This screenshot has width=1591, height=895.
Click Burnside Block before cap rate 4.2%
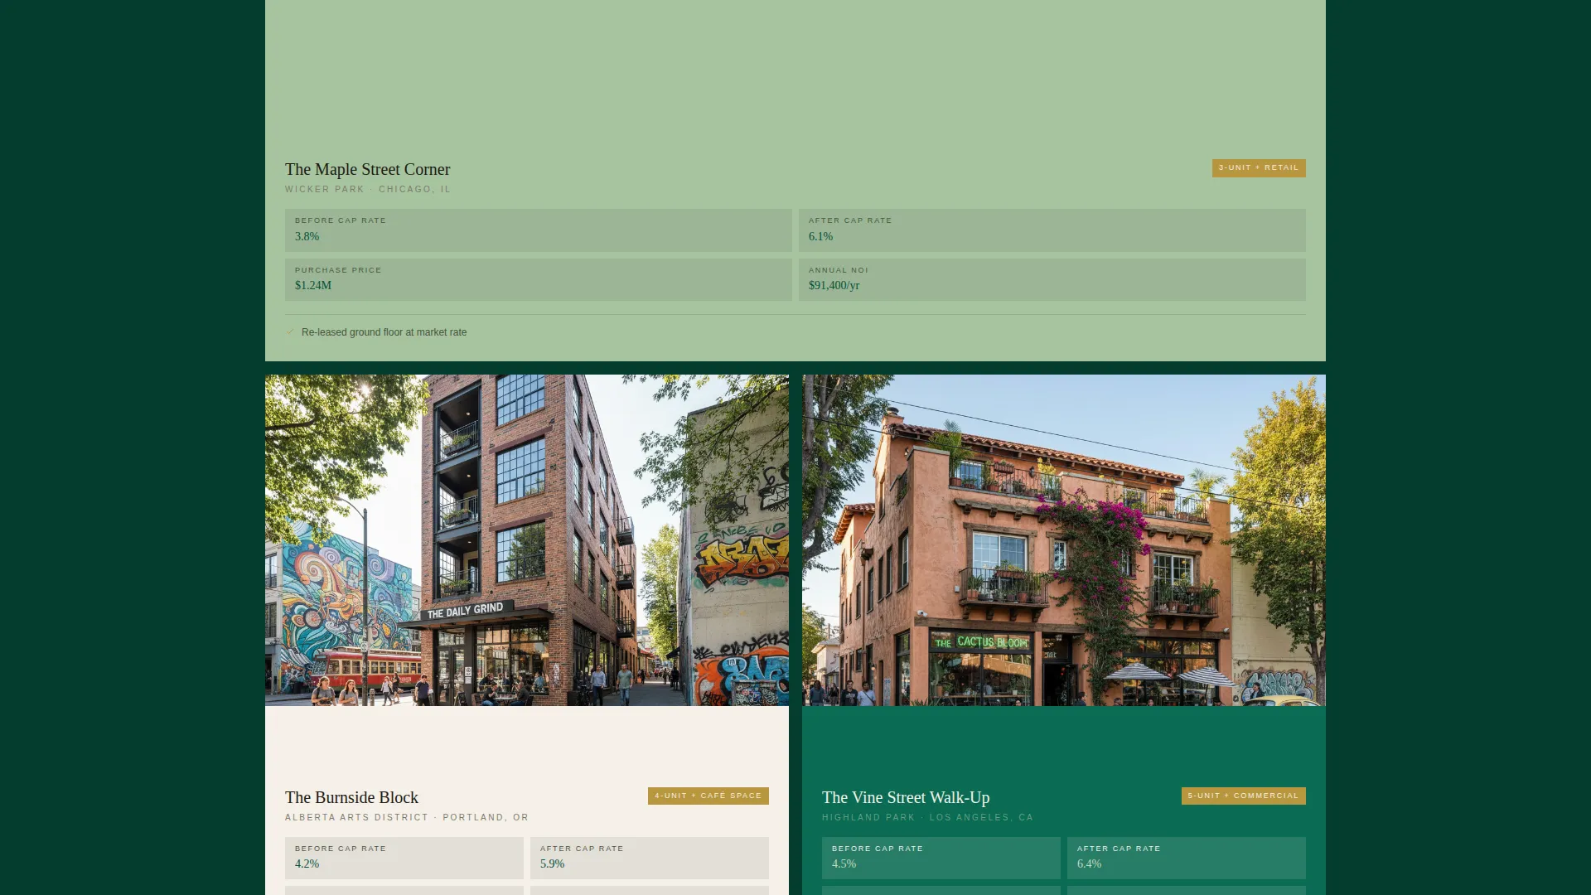pyautogui.click(x=404, y=858)
